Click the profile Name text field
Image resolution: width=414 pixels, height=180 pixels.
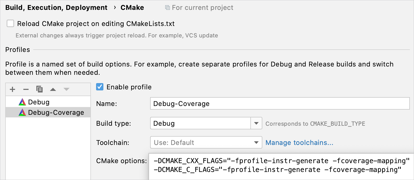click(x=280, y=104)
